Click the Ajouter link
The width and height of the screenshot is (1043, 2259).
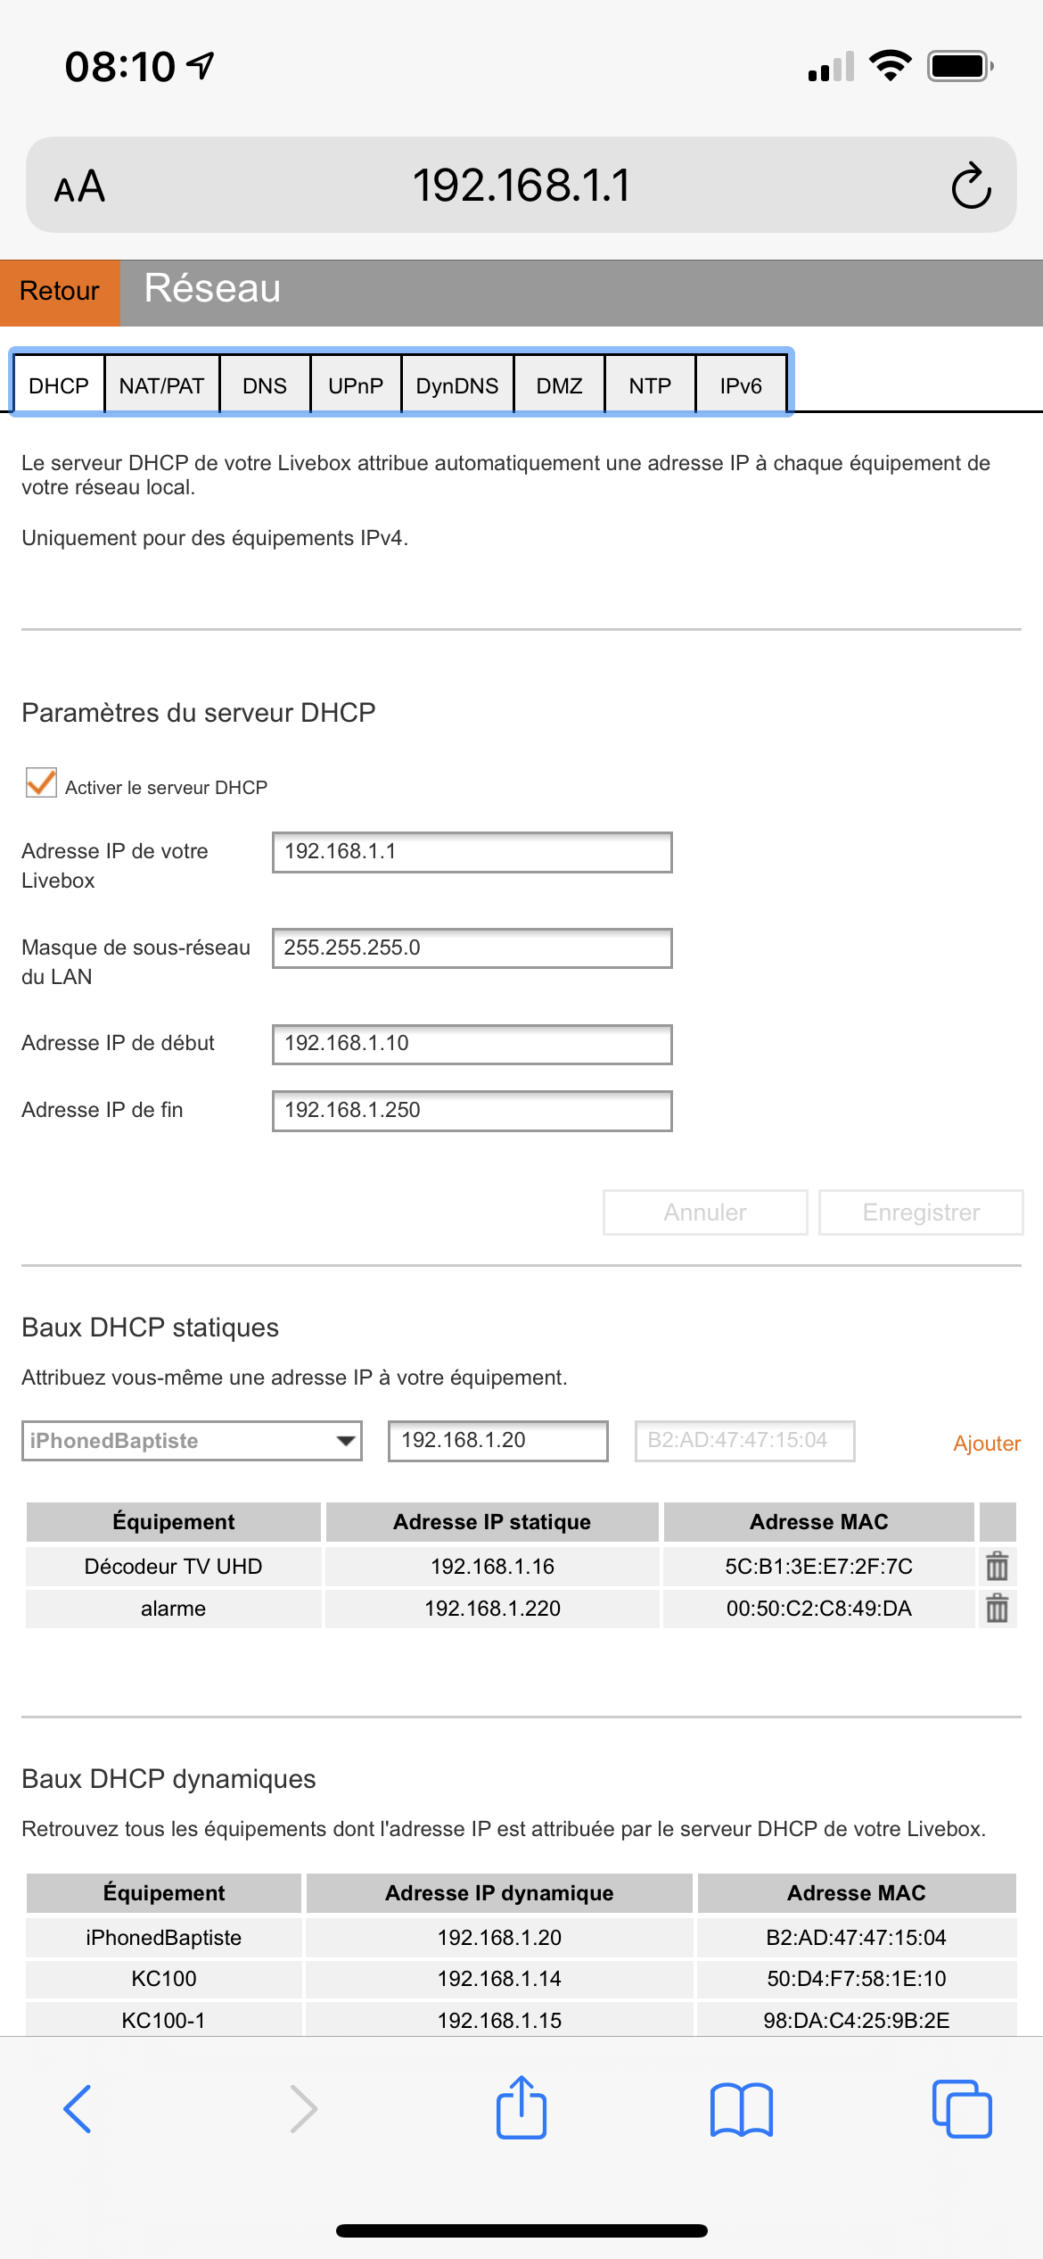(x=986, y=1444)
